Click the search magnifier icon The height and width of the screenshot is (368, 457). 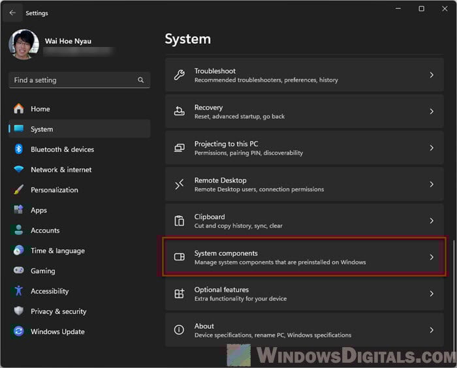(141, 80)
